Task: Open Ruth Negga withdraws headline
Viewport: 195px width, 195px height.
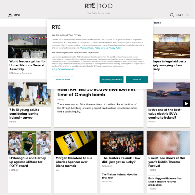Action: coord(165,182)
